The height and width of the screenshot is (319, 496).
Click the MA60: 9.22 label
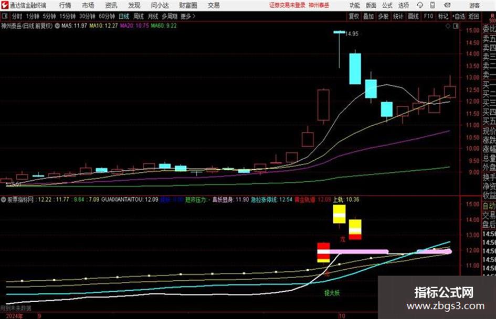(x=164, y=26)
